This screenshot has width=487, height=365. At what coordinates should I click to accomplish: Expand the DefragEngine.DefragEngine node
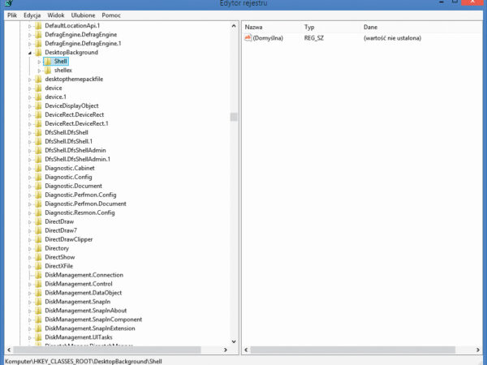coord(29,35)
